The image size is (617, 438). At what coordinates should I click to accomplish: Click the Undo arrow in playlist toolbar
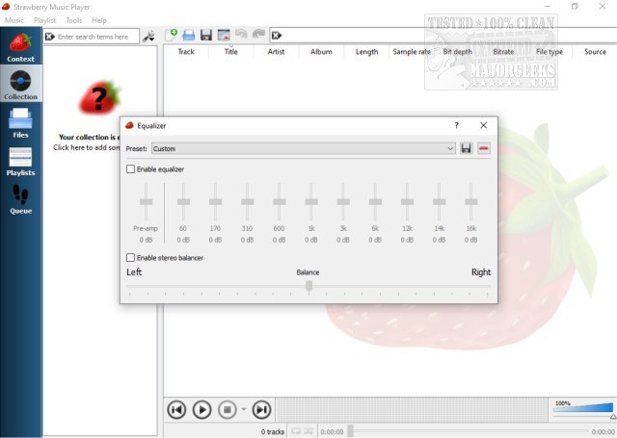point(241,35)
